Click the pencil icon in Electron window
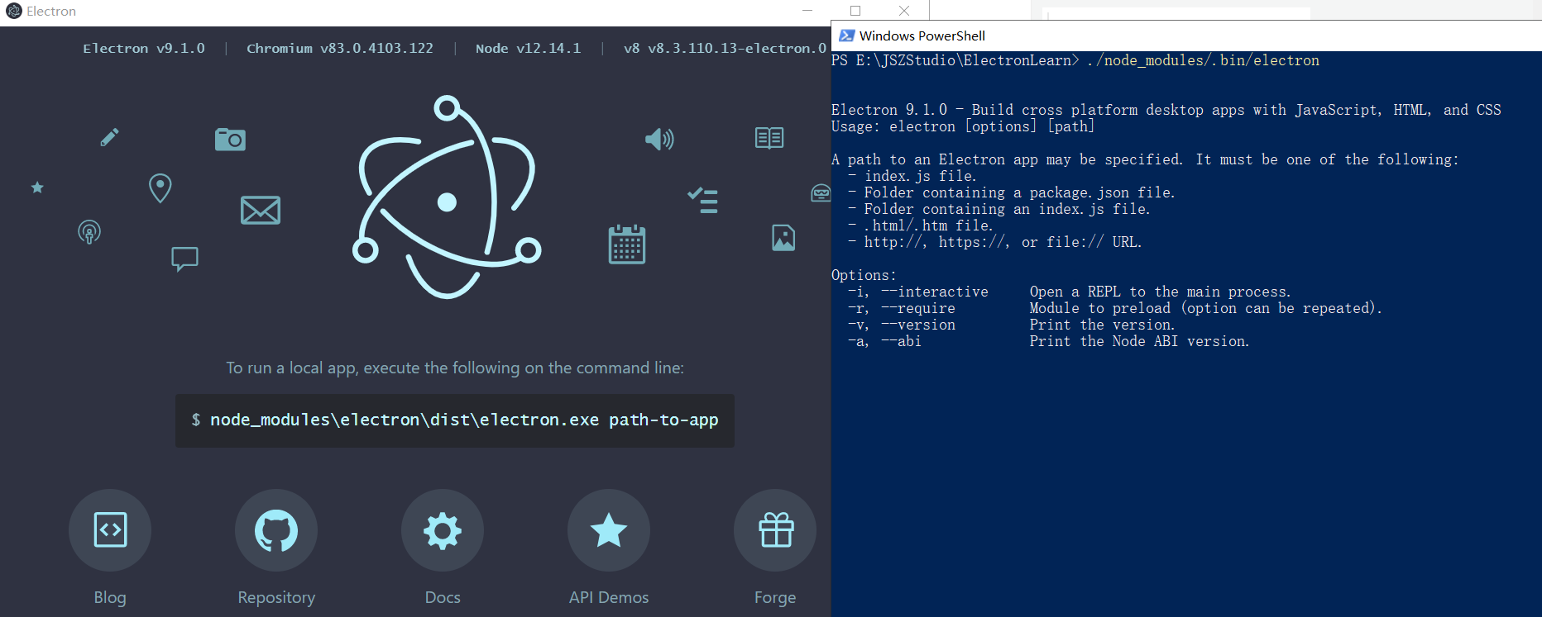The width and height of the screenshot is (1542, 617). (109, 137)
